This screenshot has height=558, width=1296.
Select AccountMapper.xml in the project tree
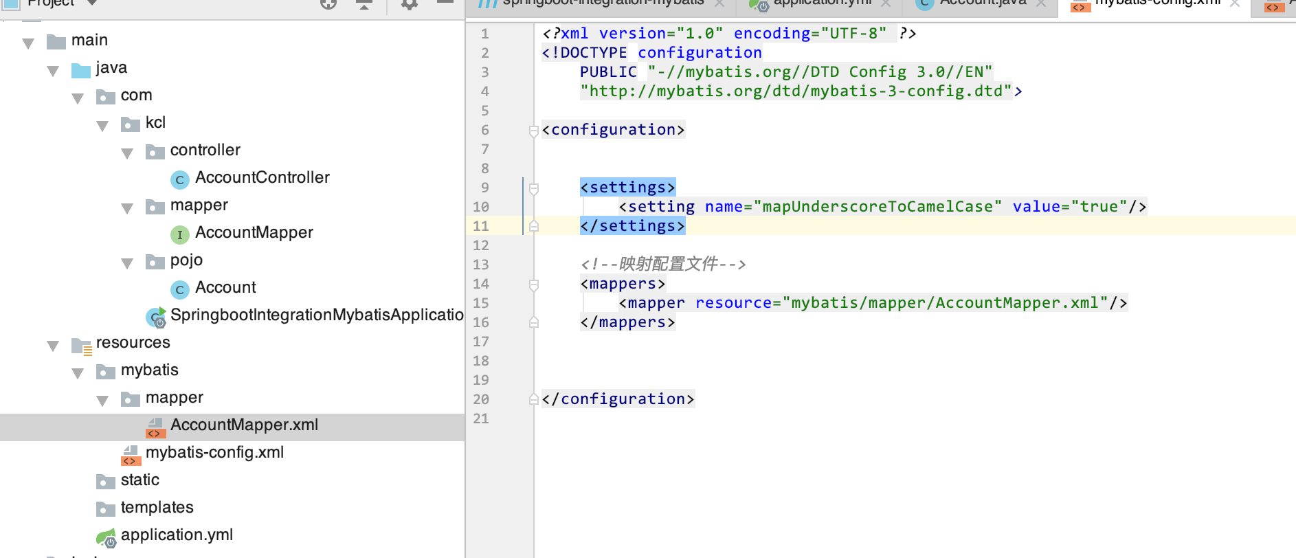point(244,425)
